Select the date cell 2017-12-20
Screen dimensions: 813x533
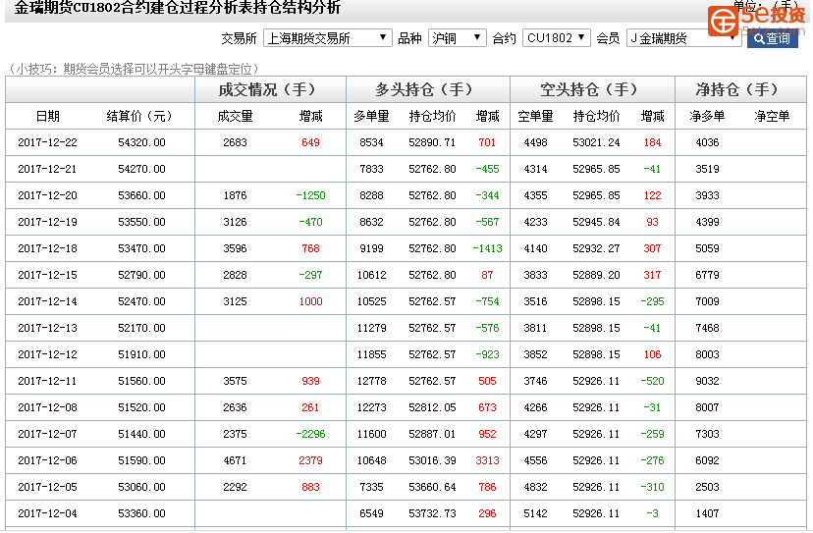47,195
